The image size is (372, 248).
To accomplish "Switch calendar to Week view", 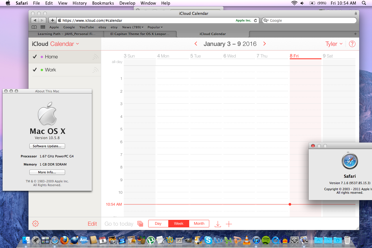I will [x=179, y=224].
